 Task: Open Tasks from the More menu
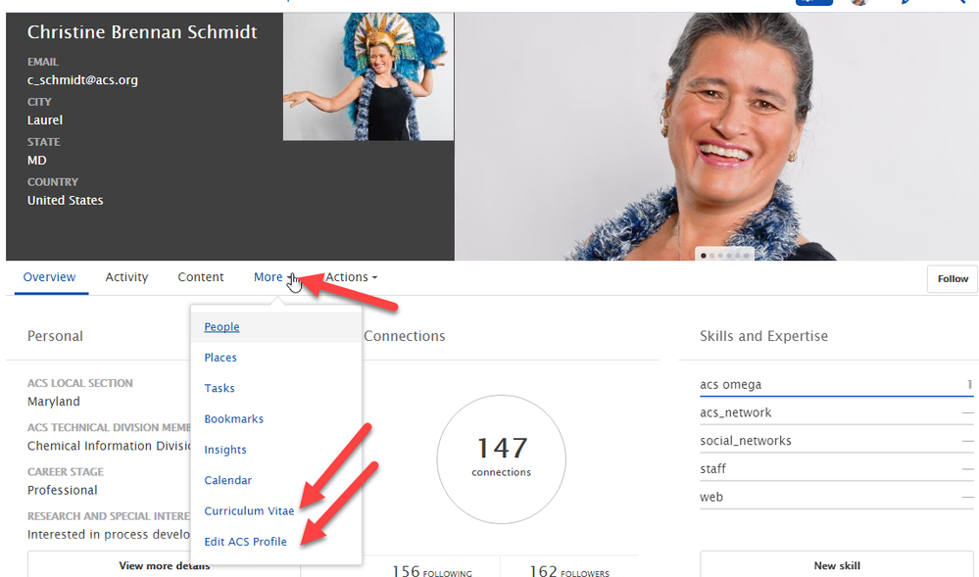(x=220, y=388)
